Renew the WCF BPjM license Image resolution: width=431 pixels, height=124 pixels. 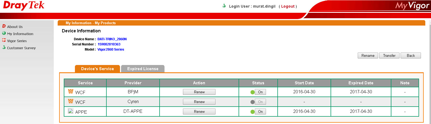click(199, 92)
